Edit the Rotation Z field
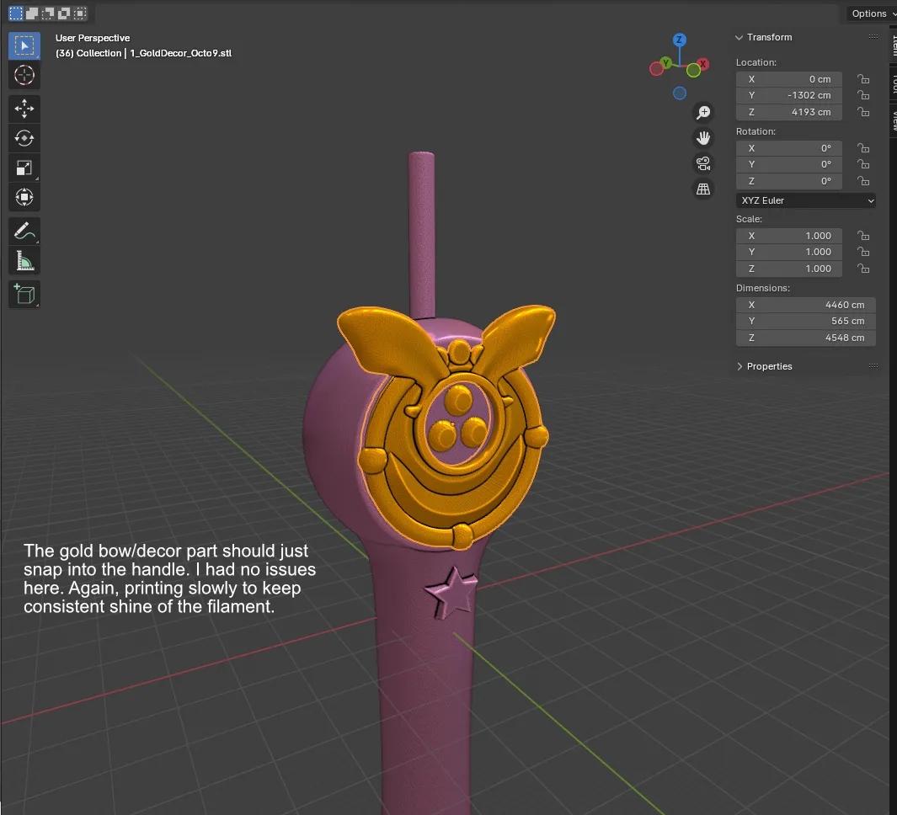 coord(789,181)
